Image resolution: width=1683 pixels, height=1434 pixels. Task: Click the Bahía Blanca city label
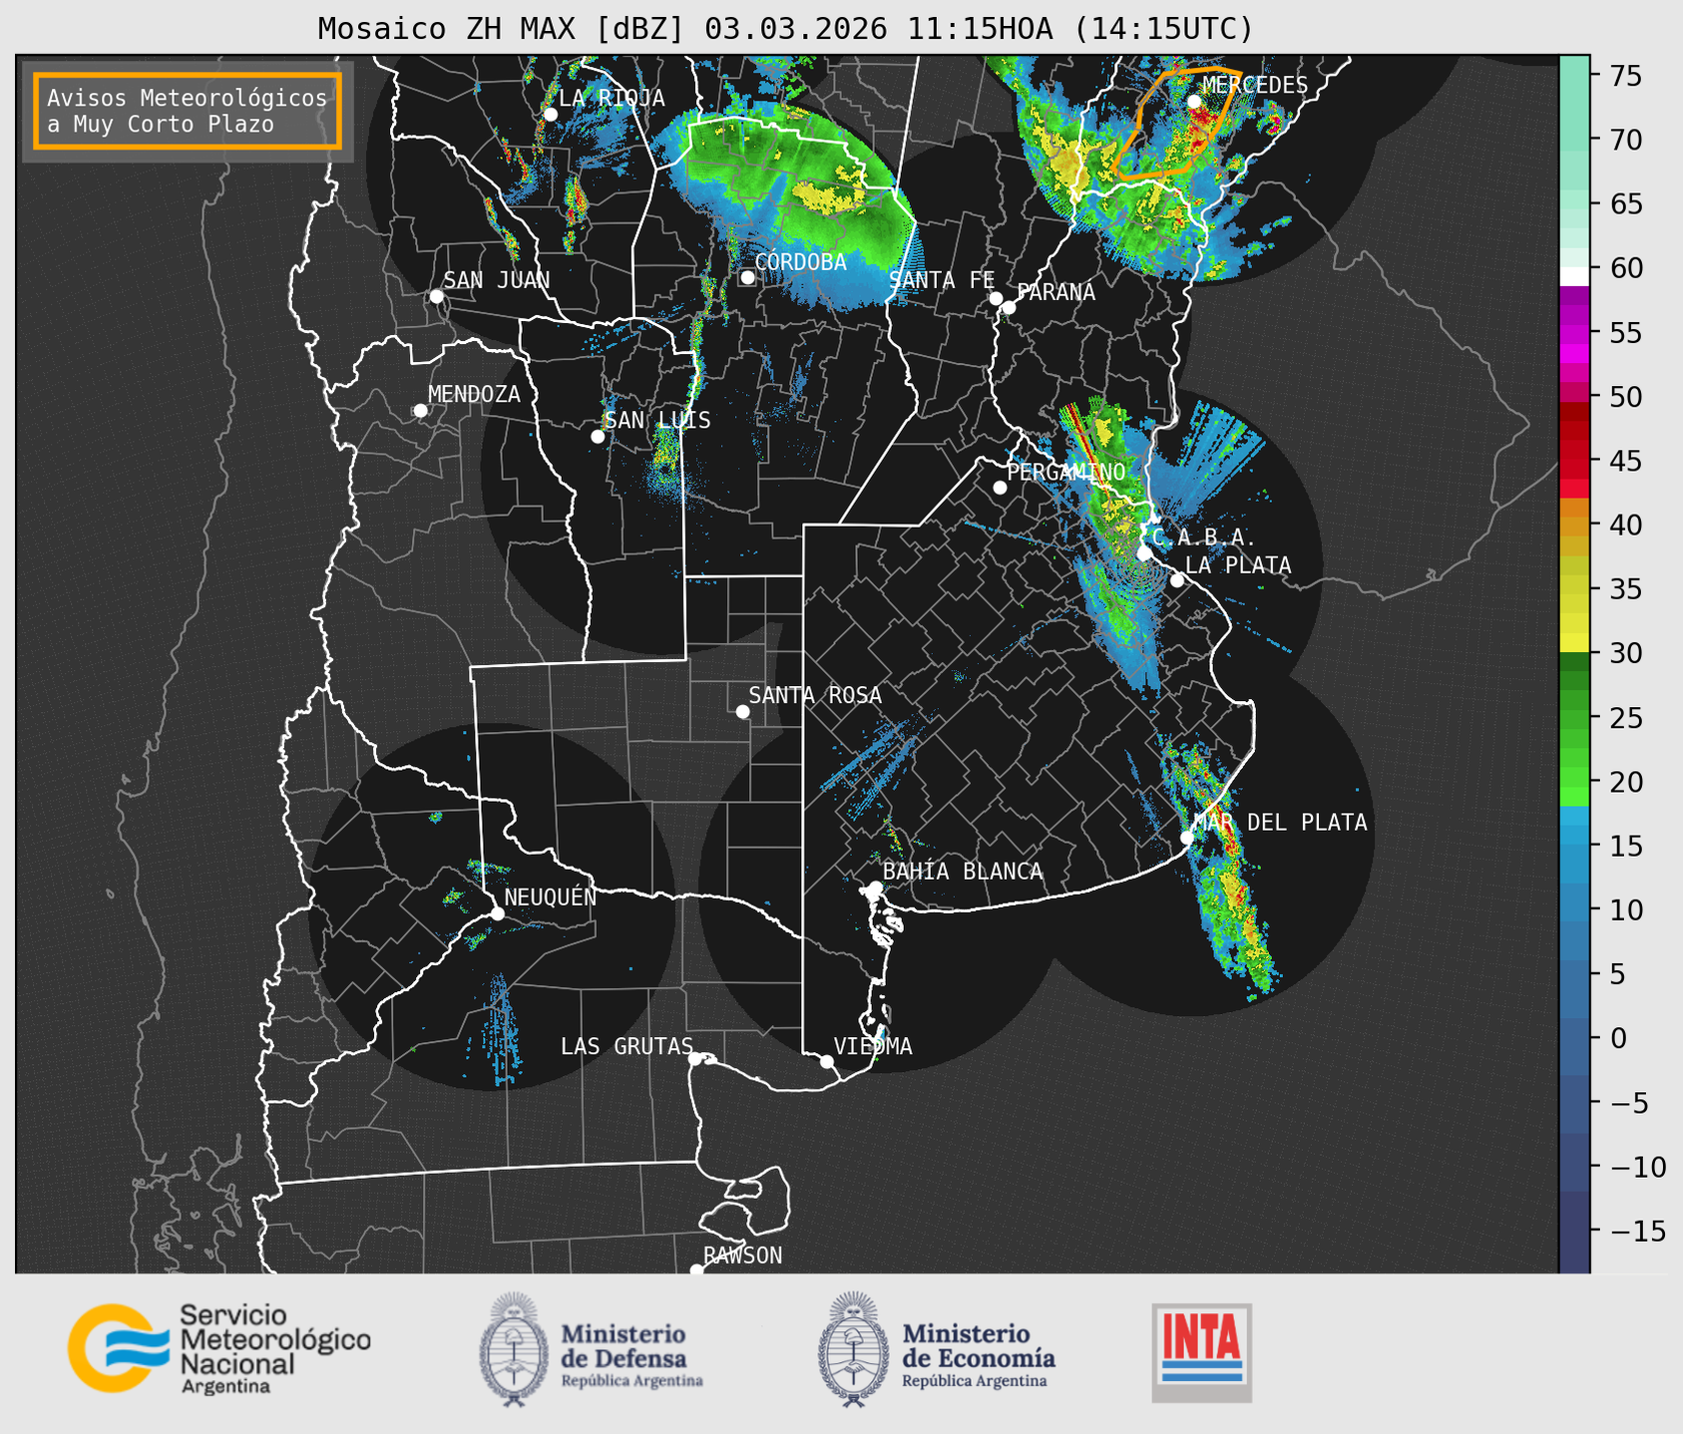(963, 872)
